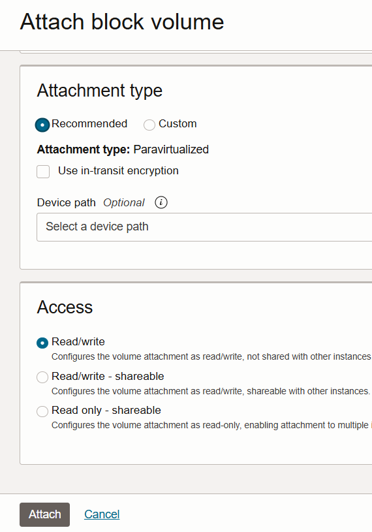The width and height of the screenshot is (372, 532).
Task: Click the Cancel link
Action: 102,514
